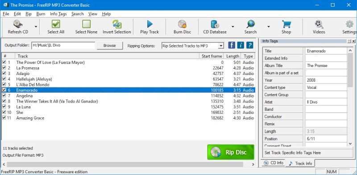357x175 pixels.
Task: Expand the Refresh CD dropdown arrow
Action: [x=36, y=27]
